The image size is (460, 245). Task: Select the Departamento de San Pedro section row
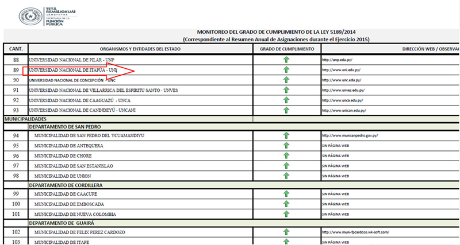click(x=66, y=126)
